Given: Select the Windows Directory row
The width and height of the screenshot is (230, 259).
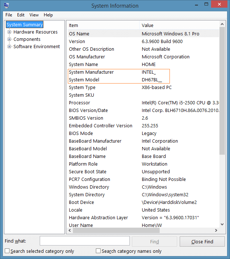Looking at the screenshot, I should click(x=143, y=187).
